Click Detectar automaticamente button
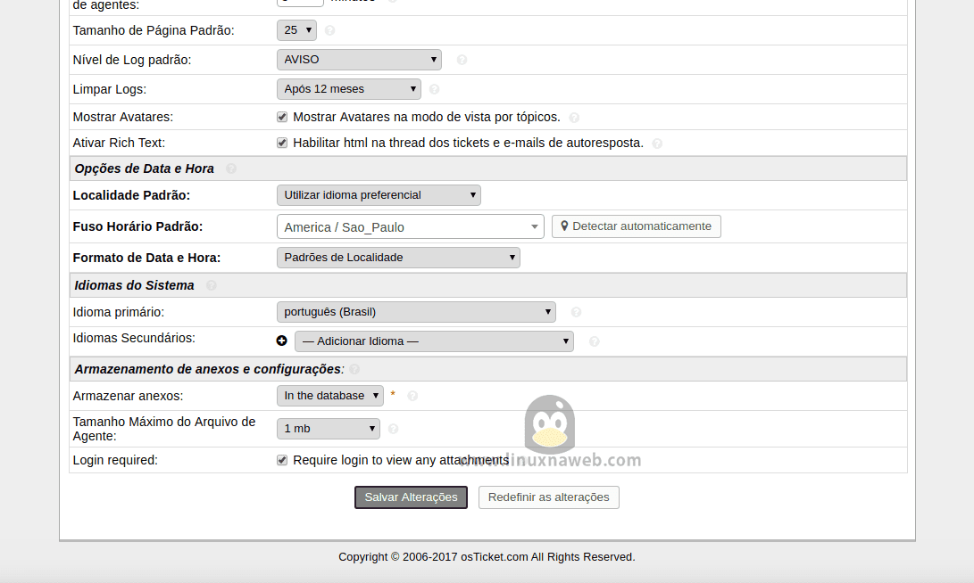 pos(636,226)
